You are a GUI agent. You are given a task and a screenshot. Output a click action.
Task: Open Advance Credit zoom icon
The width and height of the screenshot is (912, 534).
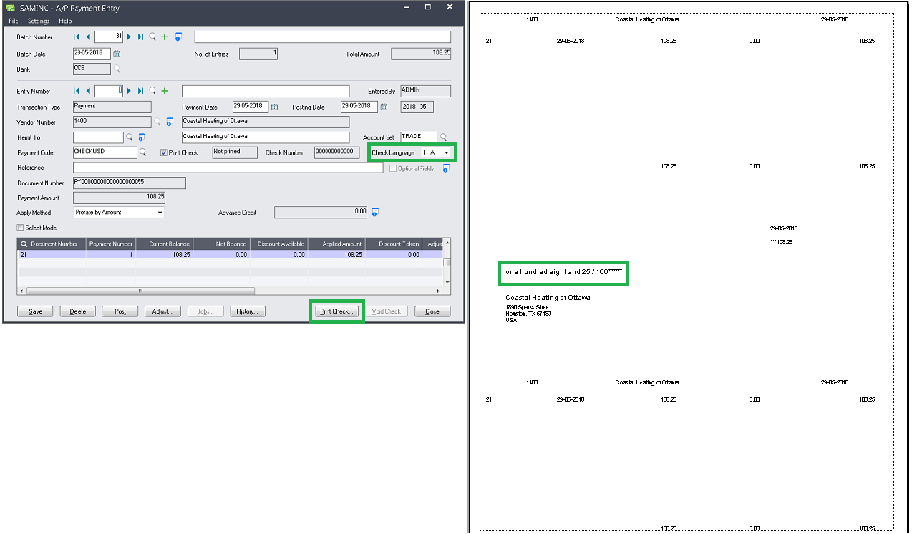pos(375,213)
